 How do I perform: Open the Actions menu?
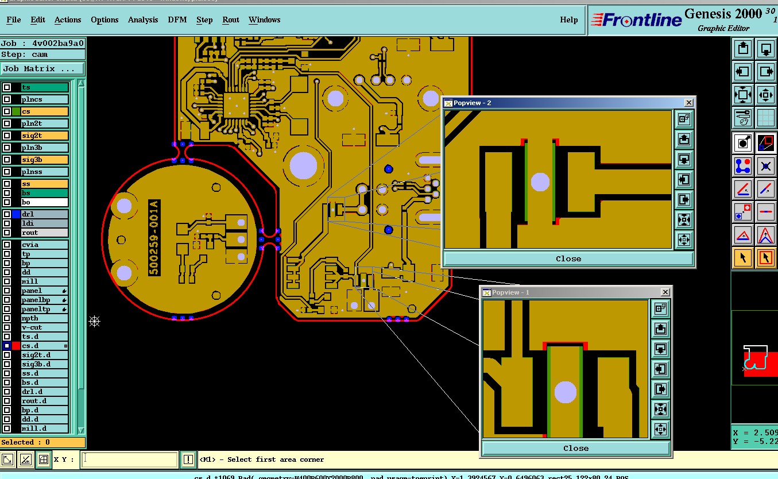pyautogui.click(x=68, y=20)
